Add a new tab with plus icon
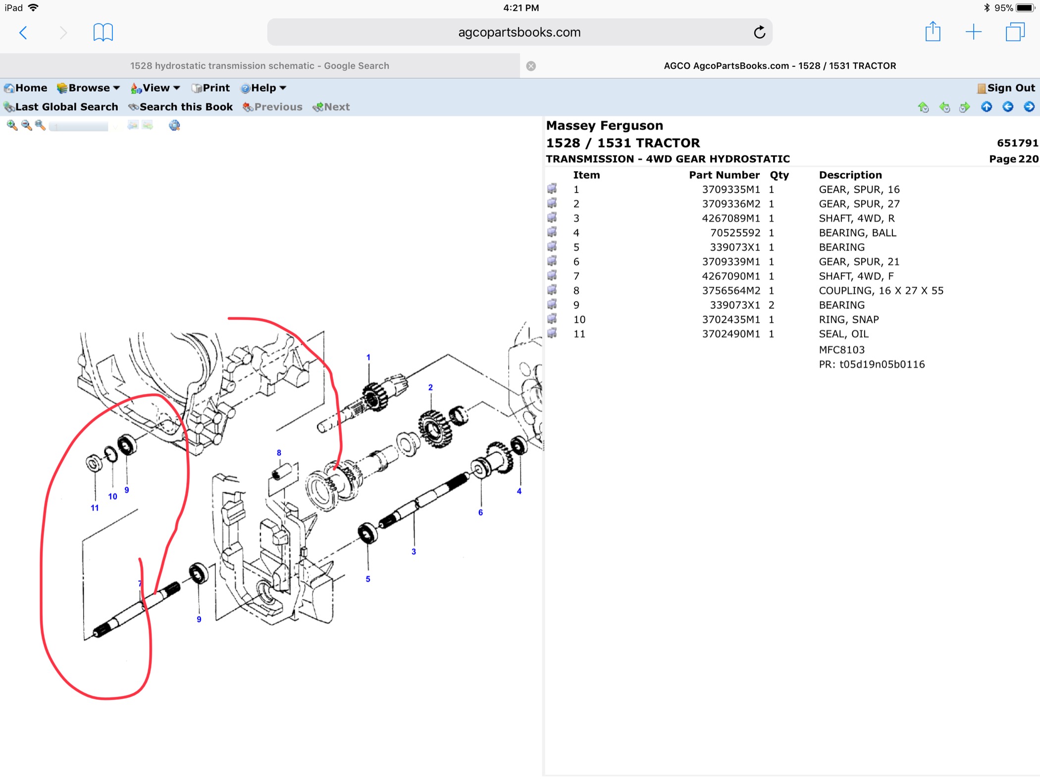The image size is (1040, 779). pos(973,32)
